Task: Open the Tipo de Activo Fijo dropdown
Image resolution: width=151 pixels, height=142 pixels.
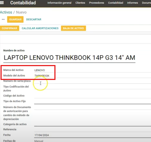Action: 93,102
